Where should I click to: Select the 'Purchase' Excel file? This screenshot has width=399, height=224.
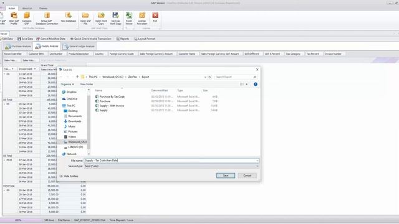tap(103, 101)
